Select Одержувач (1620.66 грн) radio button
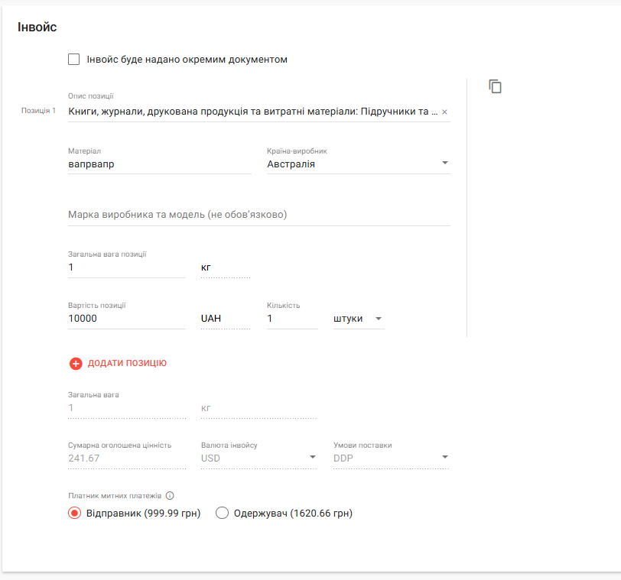 click(222, 514)
